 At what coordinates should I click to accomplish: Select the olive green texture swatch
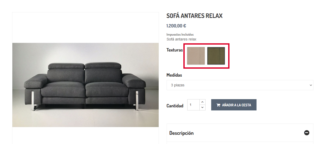[216, 56]
